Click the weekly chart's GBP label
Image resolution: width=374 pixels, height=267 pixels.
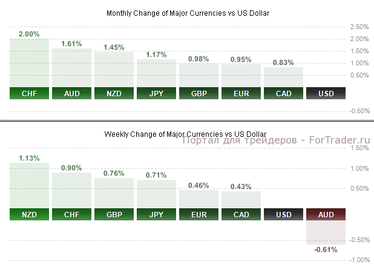tap(114, 214)
